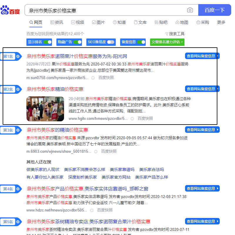View 查看网站备案信息 for third result
The width and height of the screenshot is (235, 235).
point(202,130)
